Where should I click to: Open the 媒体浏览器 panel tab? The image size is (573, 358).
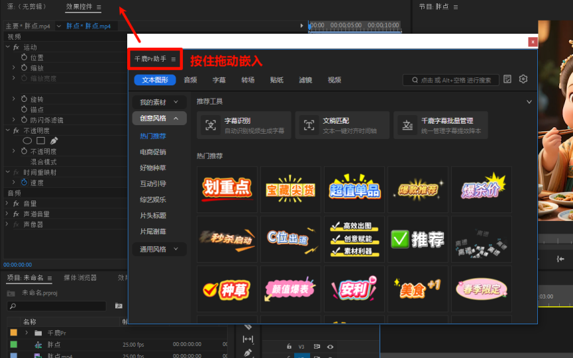tap(80, 278)
